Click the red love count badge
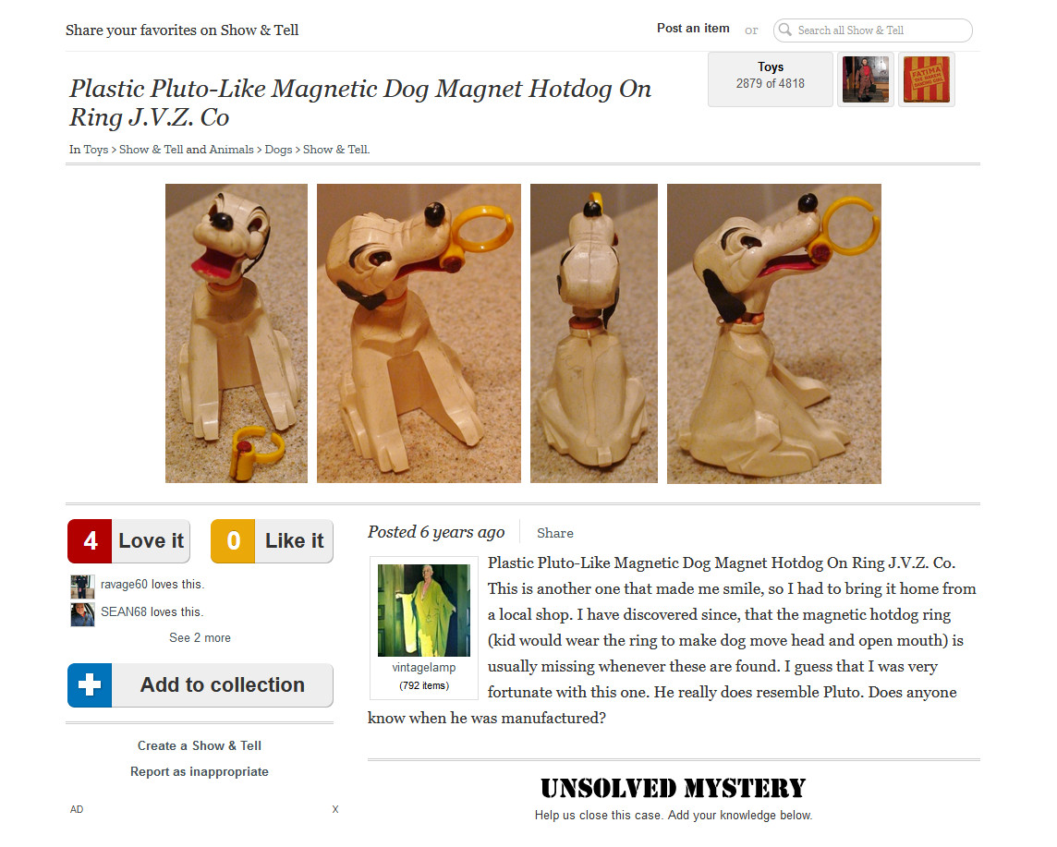Viewport: 1057px width, 847px height. 90,541
